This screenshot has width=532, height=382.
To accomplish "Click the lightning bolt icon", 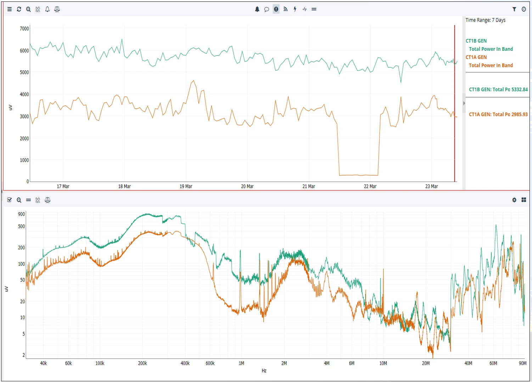I will point(295,9).
